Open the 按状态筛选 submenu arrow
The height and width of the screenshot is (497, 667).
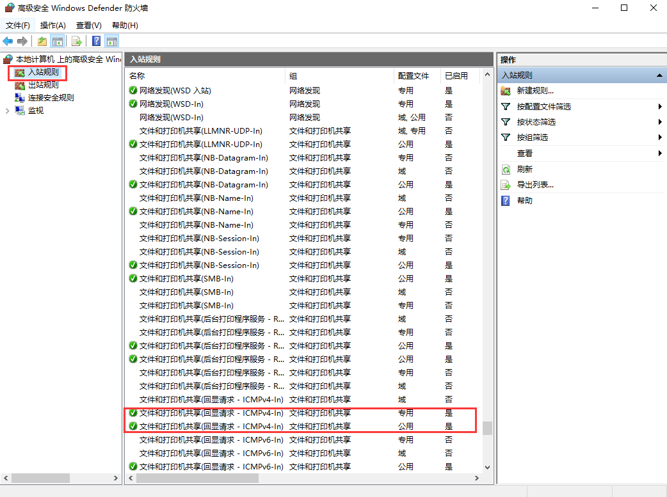[660, 122]
